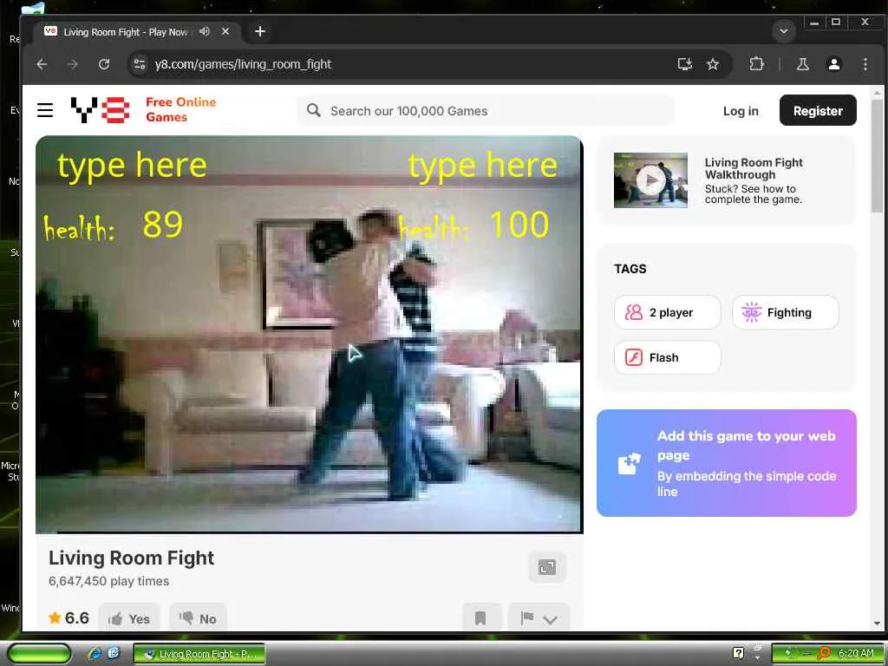Viewport: 888px width, 666px height.
Task: Click the Log in link
Action: [x=741, y=111]
